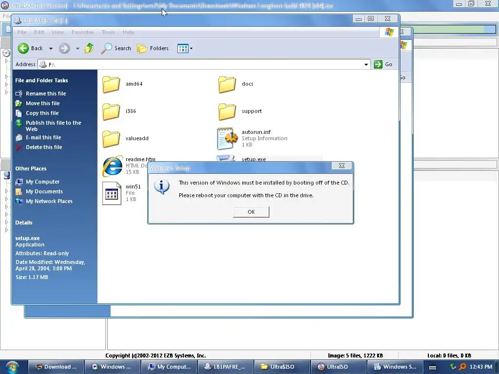Collapse the Other Places header
Image resolution: width=499 pixels, height=374 pixels.
click(31, 168)
